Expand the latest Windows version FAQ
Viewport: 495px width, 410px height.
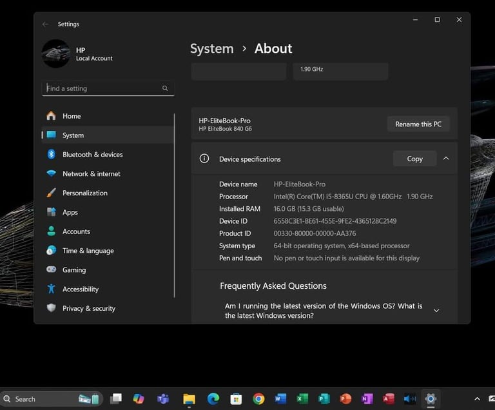tap(436, 311)
